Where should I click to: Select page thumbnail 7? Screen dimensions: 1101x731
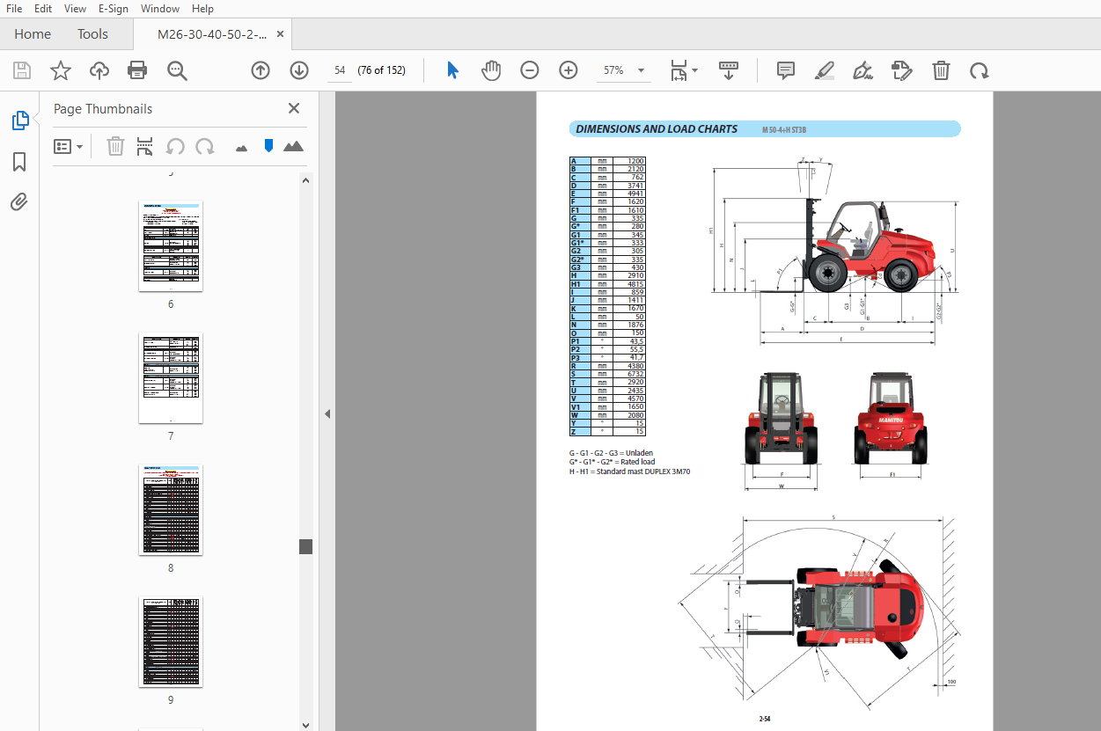[x=171, y=378]
